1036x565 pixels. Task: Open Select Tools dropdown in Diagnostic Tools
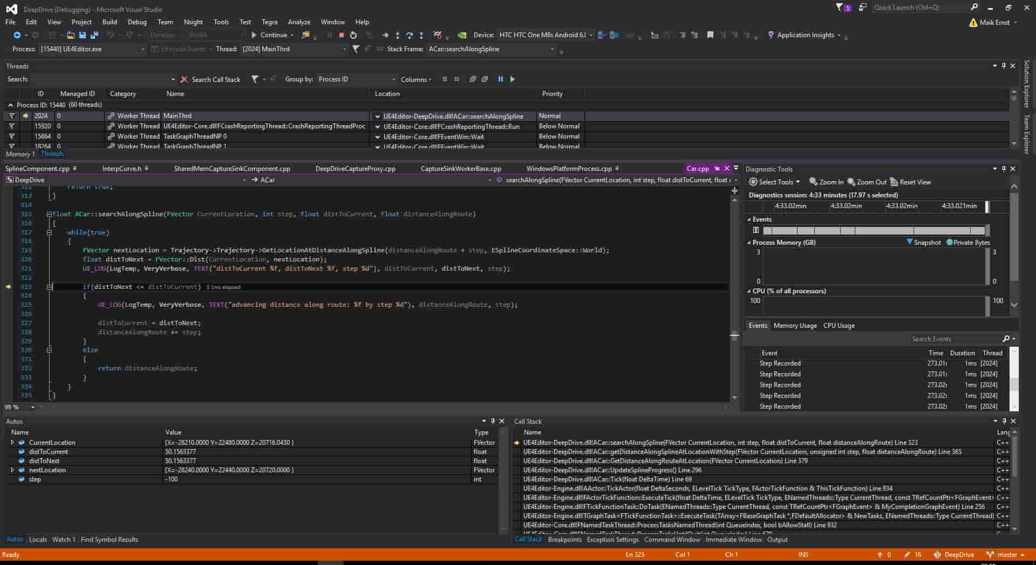(x=774, y=182)
